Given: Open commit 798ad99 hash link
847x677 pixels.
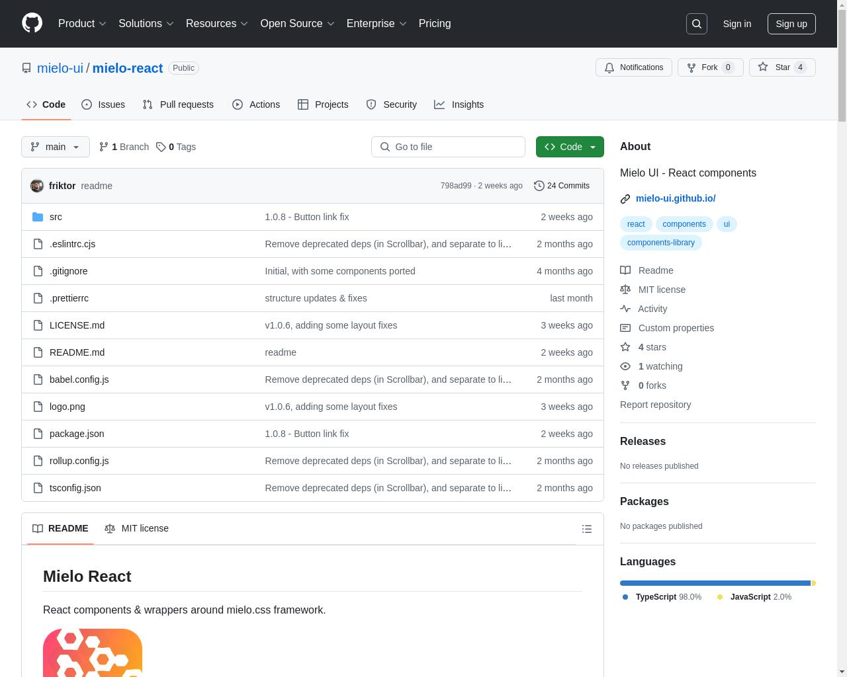Looking at the screenshot, I should [x=456, y=186].
